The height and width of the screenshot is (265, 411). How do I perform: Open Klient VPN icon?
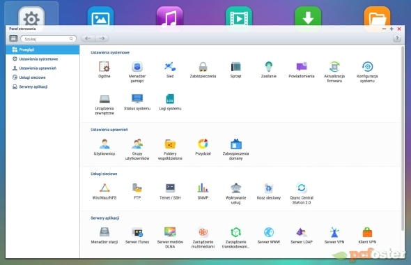point(367,232)
